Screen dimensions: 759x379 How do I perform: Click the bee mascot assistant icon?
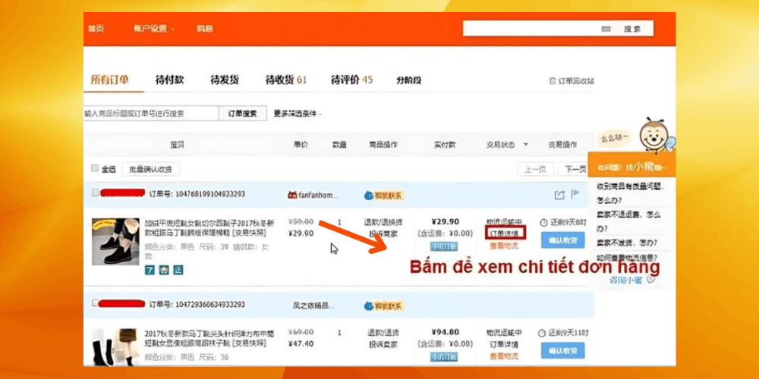(652, 135)
